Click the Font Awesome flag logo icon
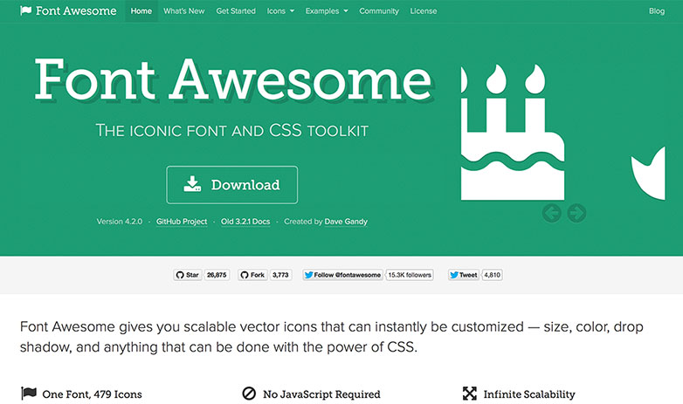This screenshot has width=683, height=404. tap(25, 10)
